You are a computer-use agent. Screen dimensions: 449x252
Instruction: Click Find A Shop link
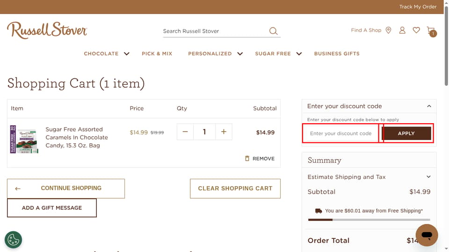[366, 30]
